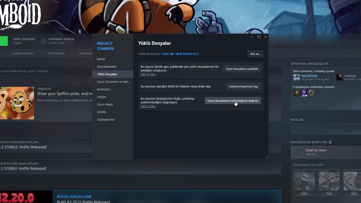Click the Project Zomboid logo

pyautogui.click(x=20, y=14)
